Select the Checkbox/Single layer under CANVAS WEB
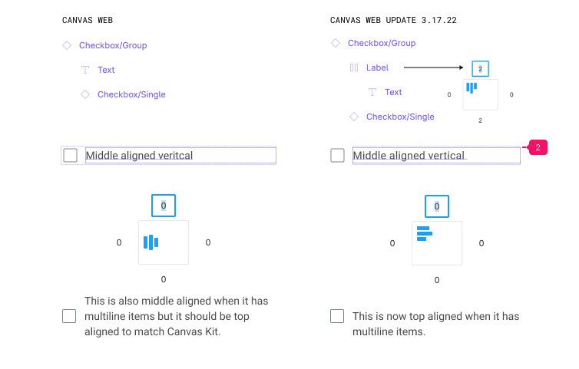The width and height of the screenshot is (579, 369). 131,94
